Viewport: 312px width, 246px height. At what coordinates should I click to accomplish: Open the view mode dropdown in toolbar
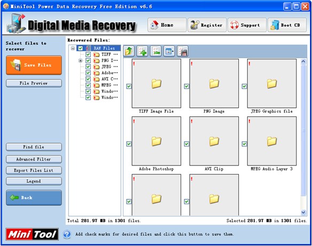point(169,51)
